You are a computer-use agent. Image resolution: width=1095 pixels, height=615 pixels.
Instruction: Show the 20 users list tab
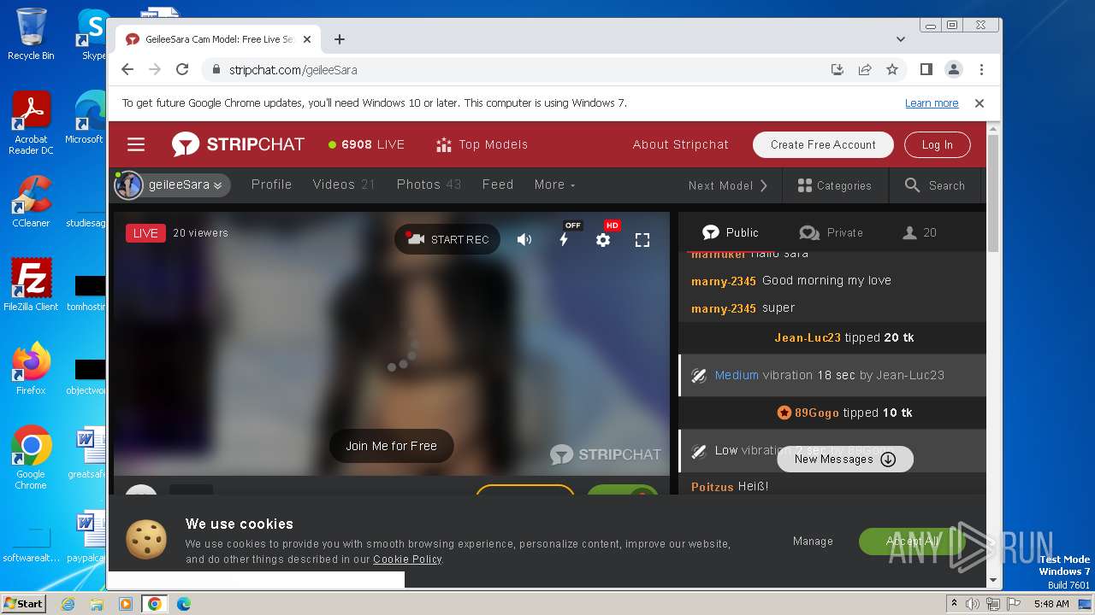point(920,232)
